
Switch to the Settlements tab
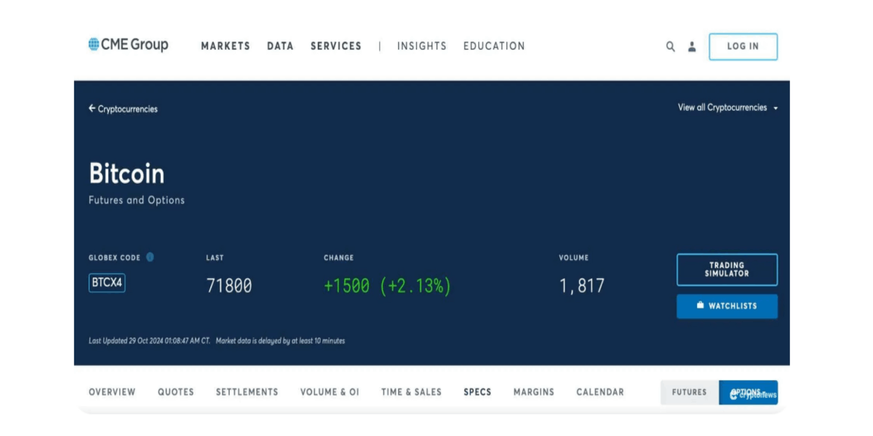pyautogui.click(x=247, y=392)
